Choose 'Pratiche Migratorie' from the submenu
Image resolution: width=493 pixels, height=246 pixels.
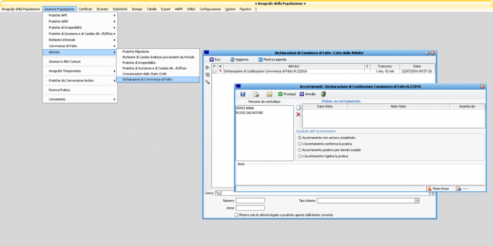(x=136, y=52)
